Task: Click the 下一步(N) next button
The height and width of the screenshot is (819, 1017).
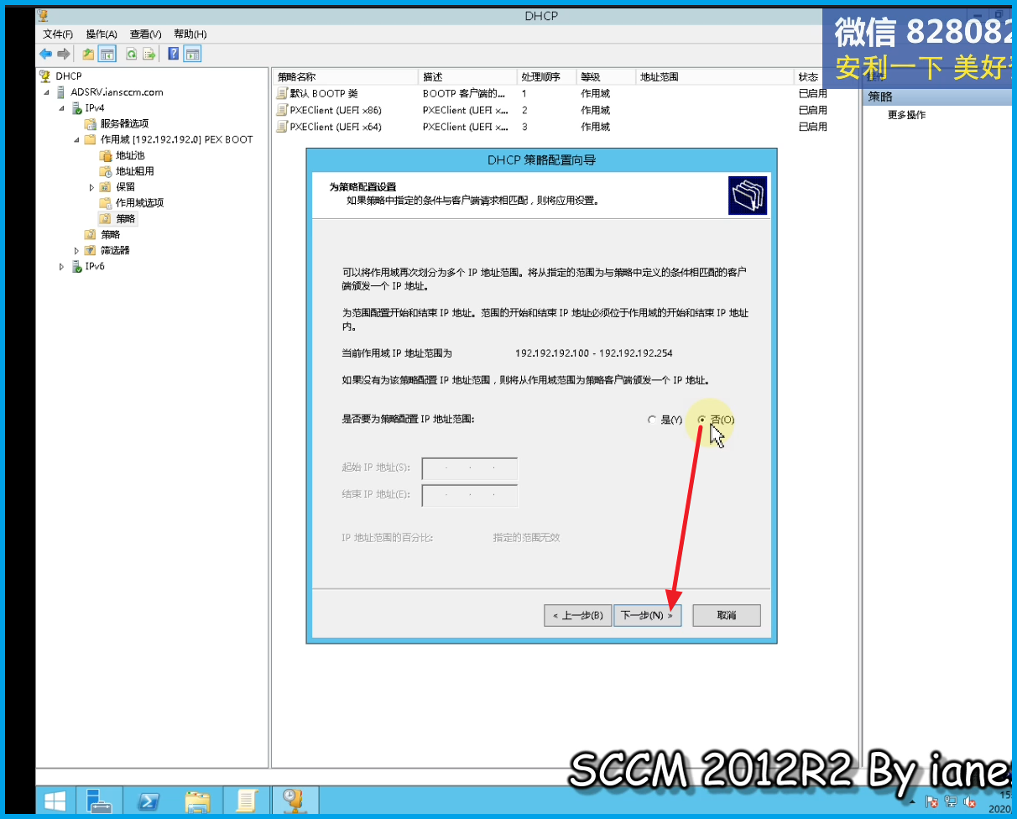Action: pos(647,615)
